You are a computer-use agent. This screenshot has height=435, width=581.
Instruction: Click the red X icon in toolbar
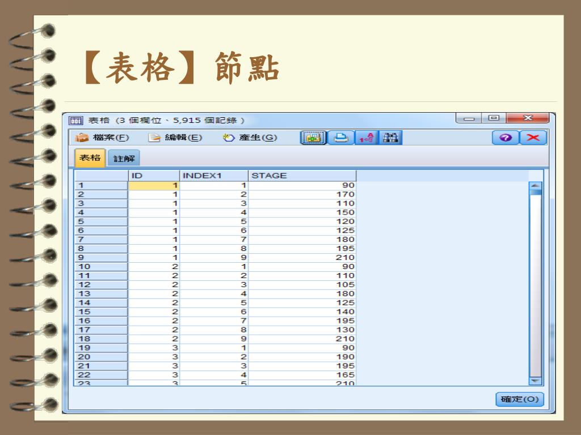[532, 138]
